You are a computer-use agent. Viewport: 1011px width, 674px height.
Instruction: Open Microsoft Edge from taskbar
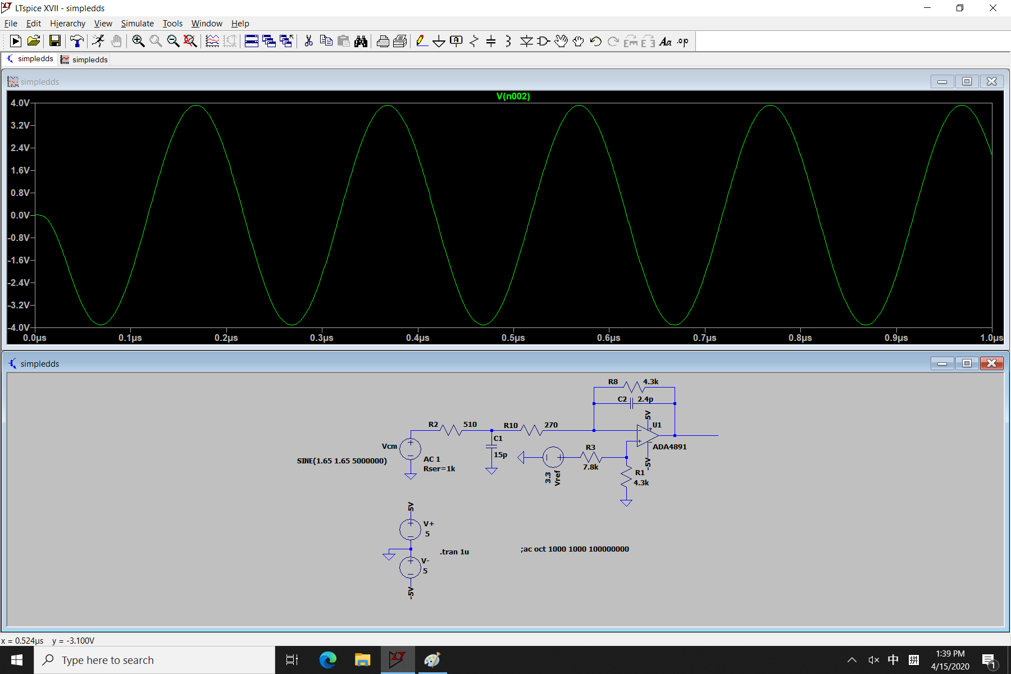click(x=328, y=660)
